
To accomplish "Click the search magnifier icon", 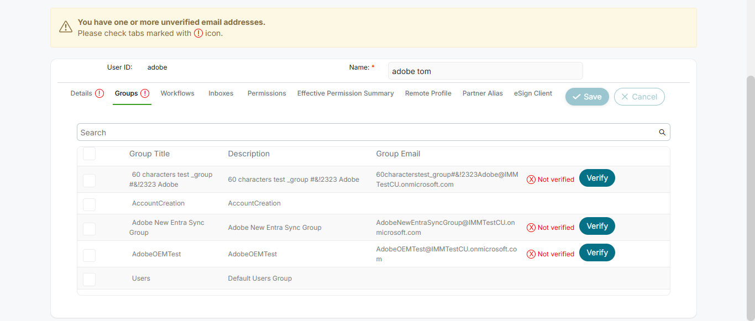I will [662, 133].
